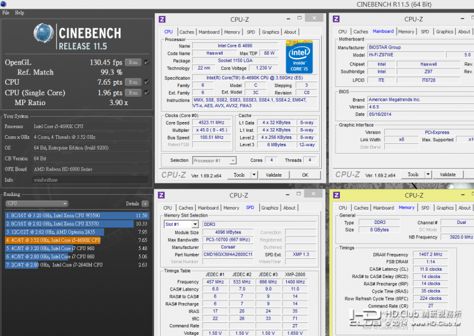
Task: Toggle the CPU test checkbox
Action: click(147, 82)
